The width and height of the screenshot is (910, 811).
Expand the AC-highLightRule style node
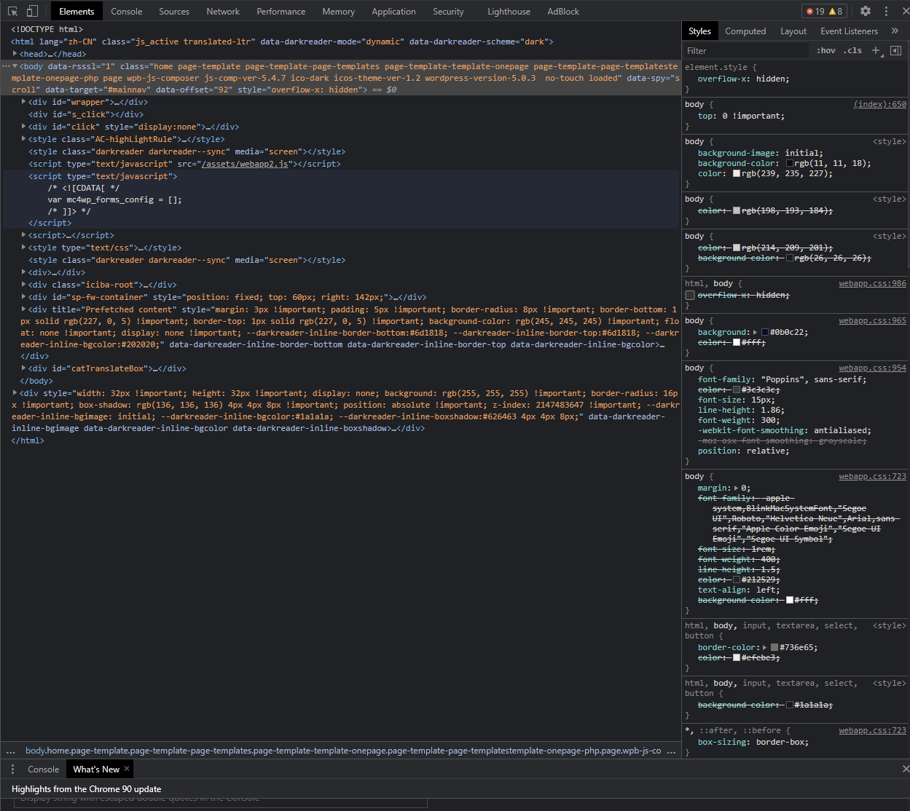coord(24,139)
